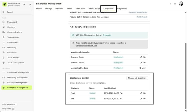Click pencil icon for Email disclaimer
This screenshot has width=187, height=112.
(x=141, y=93)
